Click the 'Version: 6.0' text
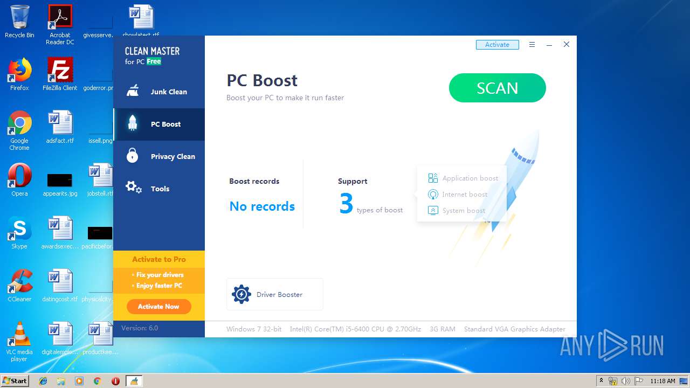Screen dimensions: 690x388 point(140,328)
